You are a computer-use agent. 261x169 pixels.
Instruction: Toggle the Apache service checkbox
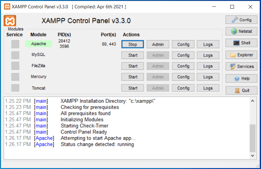click(15, 44)
